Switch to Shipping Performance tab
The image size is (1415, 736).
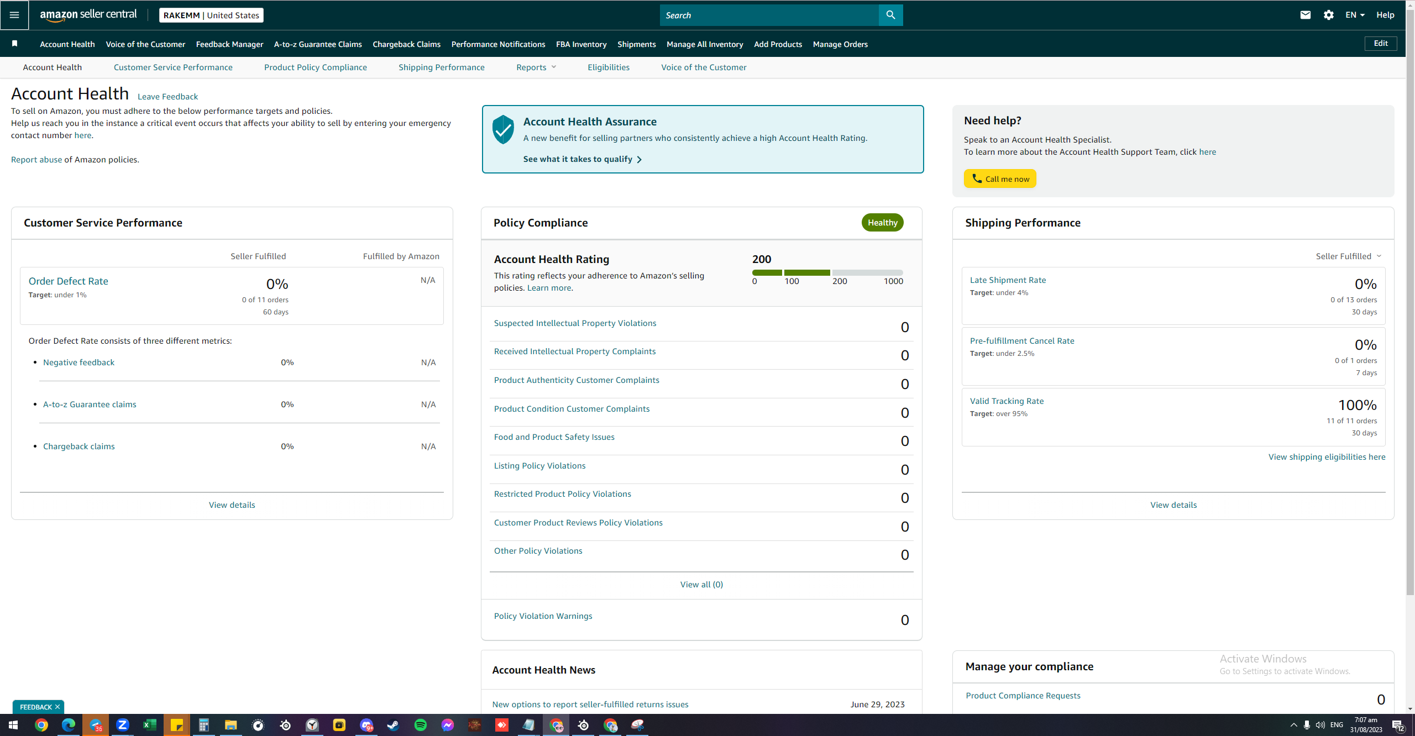click(x=442, y=67)
